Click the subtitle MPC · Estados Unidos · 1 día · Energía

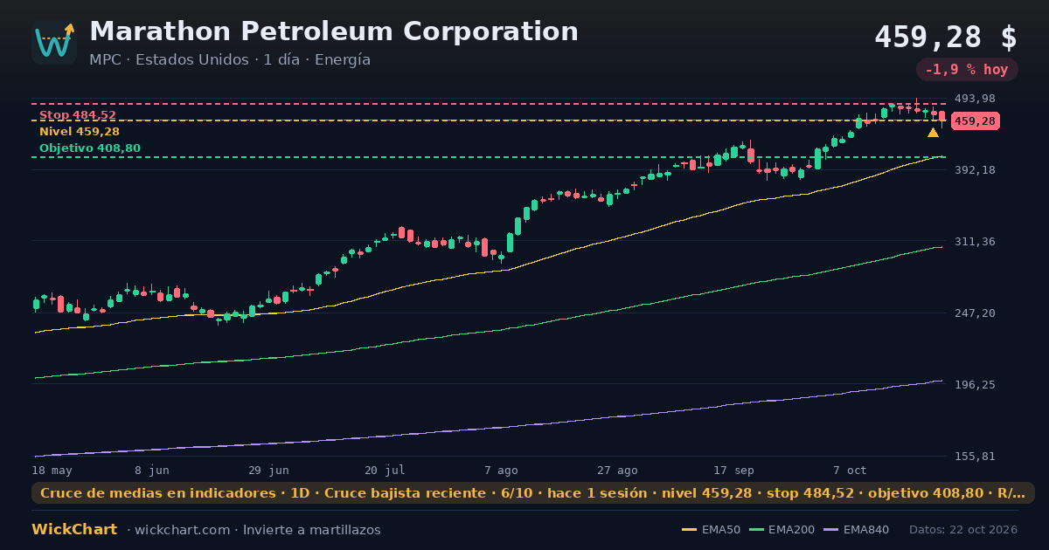point(230,60)
